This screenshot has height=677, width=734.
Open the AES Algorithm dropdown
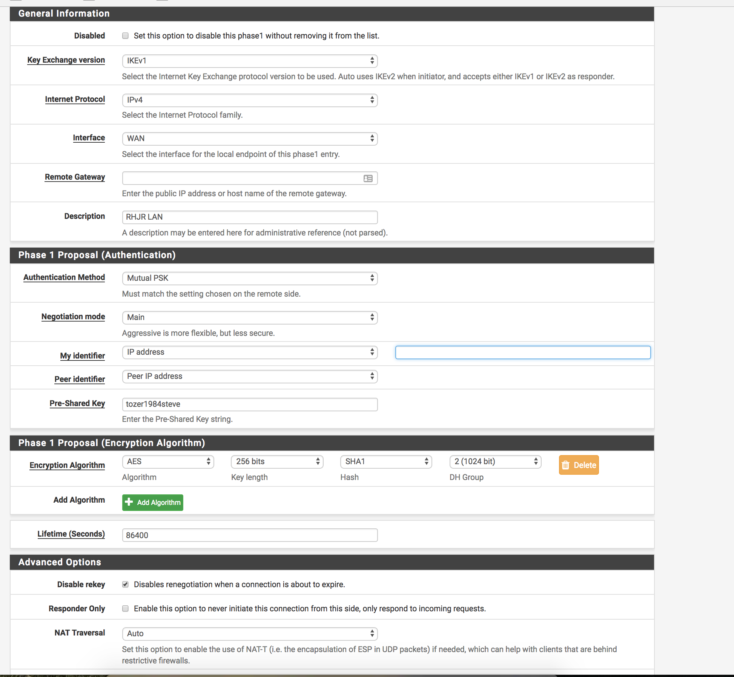pos(168,462)
